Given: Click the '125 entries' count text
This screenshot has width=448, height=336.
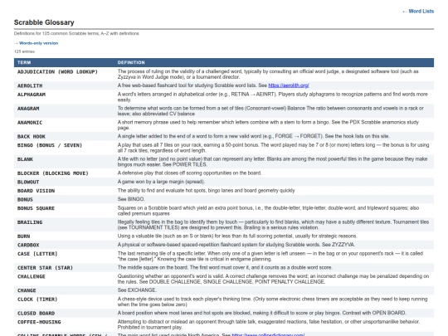Looking at the screenshot, I should pos(25,51).
